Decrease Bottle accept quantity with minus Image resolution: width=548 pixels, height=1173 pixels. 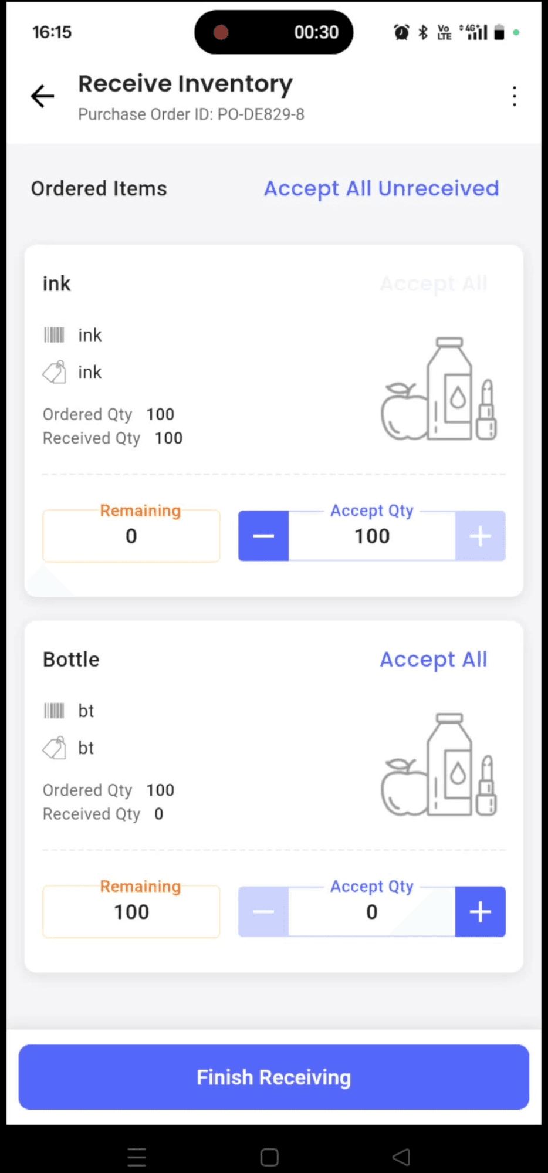(263, 912)
